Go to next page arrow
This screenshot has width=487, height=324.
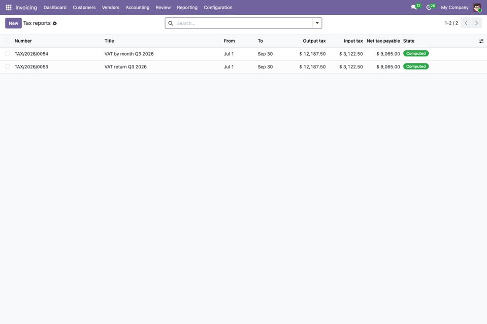(x=476, y=23)
